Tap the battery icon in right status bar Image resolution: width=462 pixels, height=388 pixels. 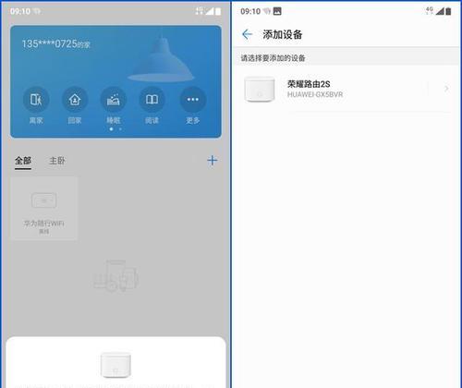(x=448, y=11)
